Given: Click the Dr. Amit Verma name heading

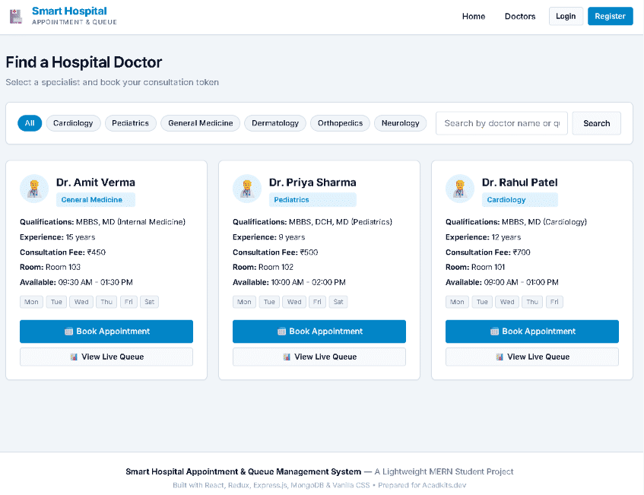Looking at the screenshot, I should (96, 182).
